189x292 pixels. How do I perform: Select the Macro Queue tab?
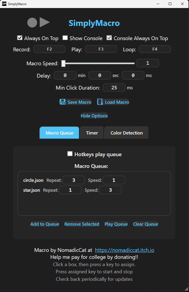(x=60, y=133)
